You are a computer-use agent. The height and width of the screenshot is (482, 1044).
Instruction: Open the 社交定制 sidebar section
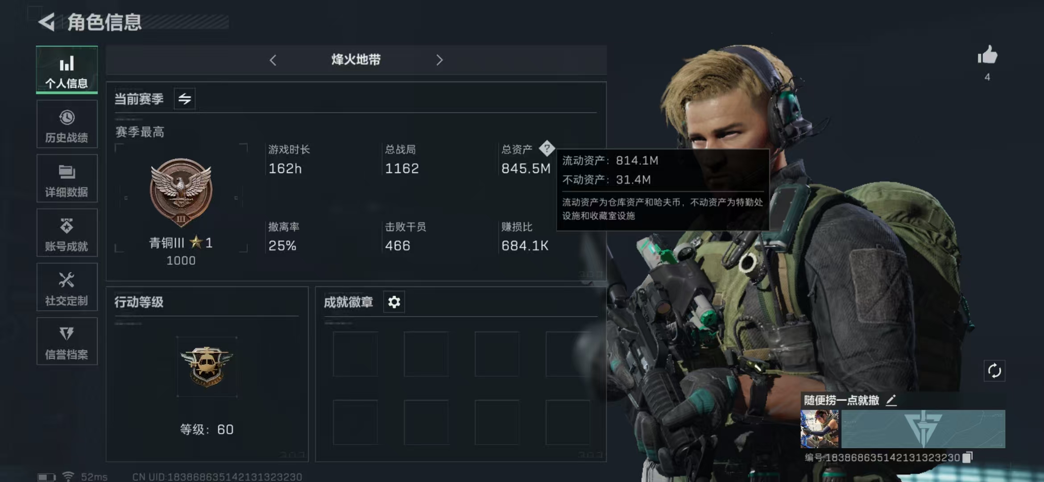tap(67, 287)
